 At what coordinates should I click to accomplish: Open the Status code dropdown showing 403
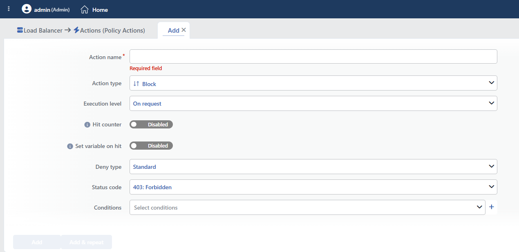313,187
